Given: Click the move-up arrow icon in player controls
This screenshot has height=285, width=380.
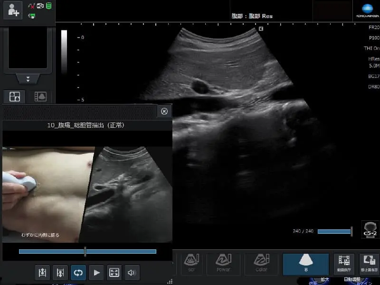Looking at the screenshot, I should pos(42,273).
